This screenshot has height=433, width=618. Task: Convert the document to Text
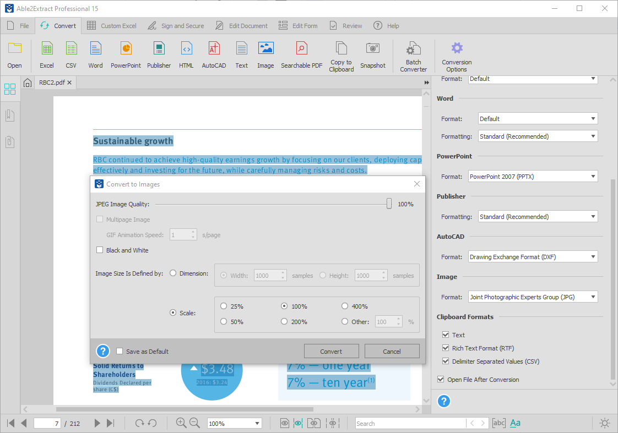pyautogui.click(x=242, y=54)
